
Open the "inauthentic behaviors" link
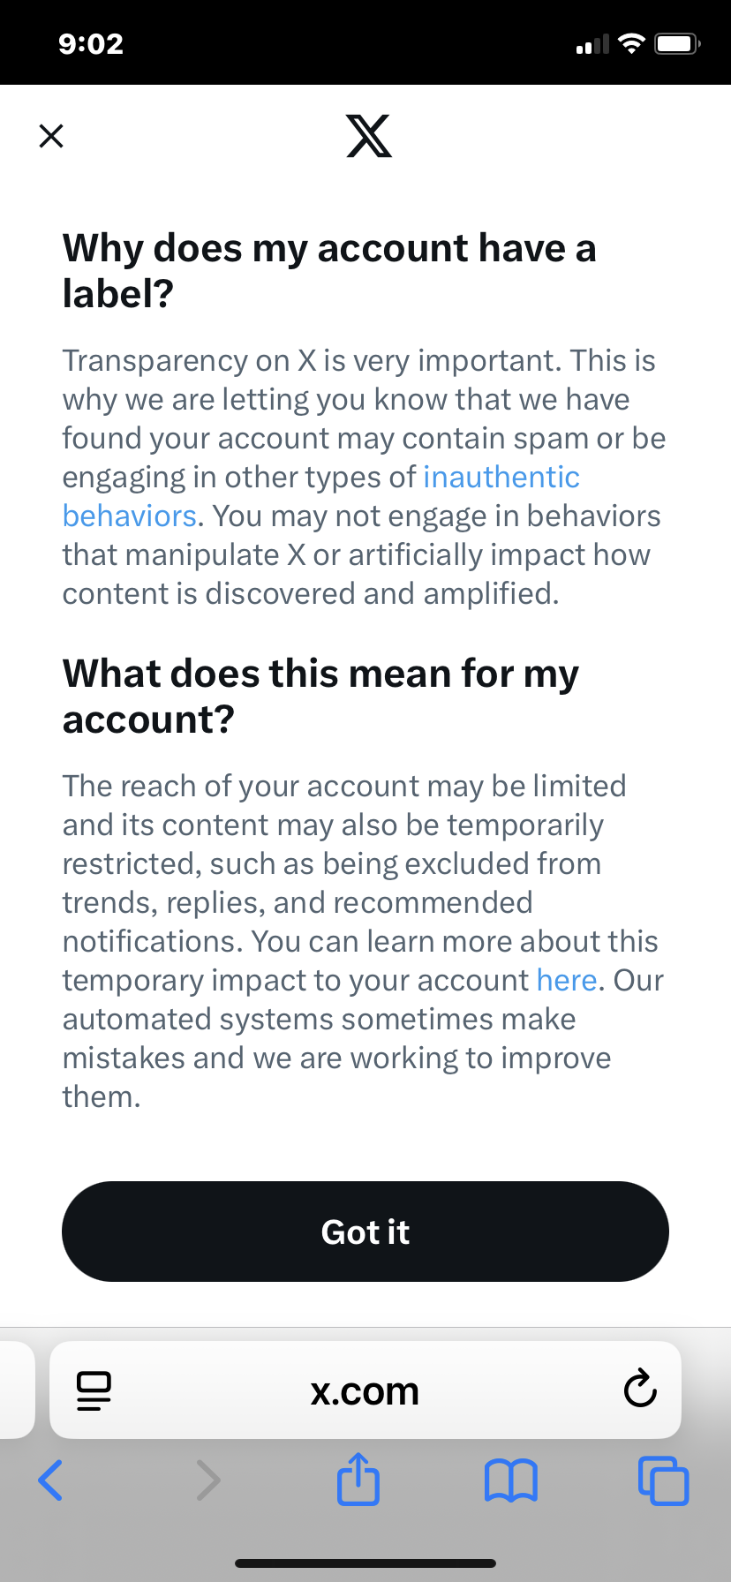pyautogui.click(x=501, y=478)
